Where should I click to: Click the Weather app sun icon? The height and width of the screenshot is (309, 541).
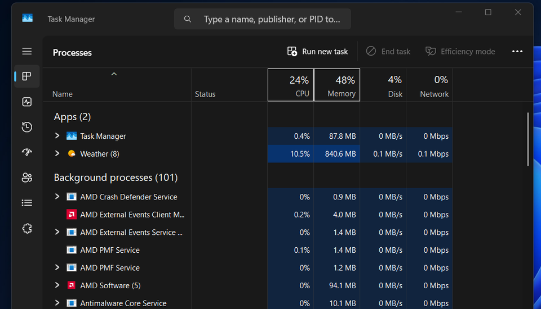point(72,153)
